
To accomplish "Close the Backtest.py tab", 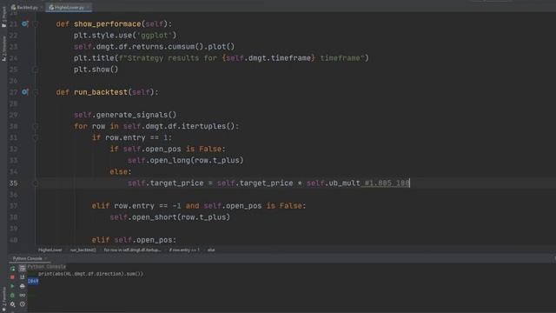I will [42, 7].
